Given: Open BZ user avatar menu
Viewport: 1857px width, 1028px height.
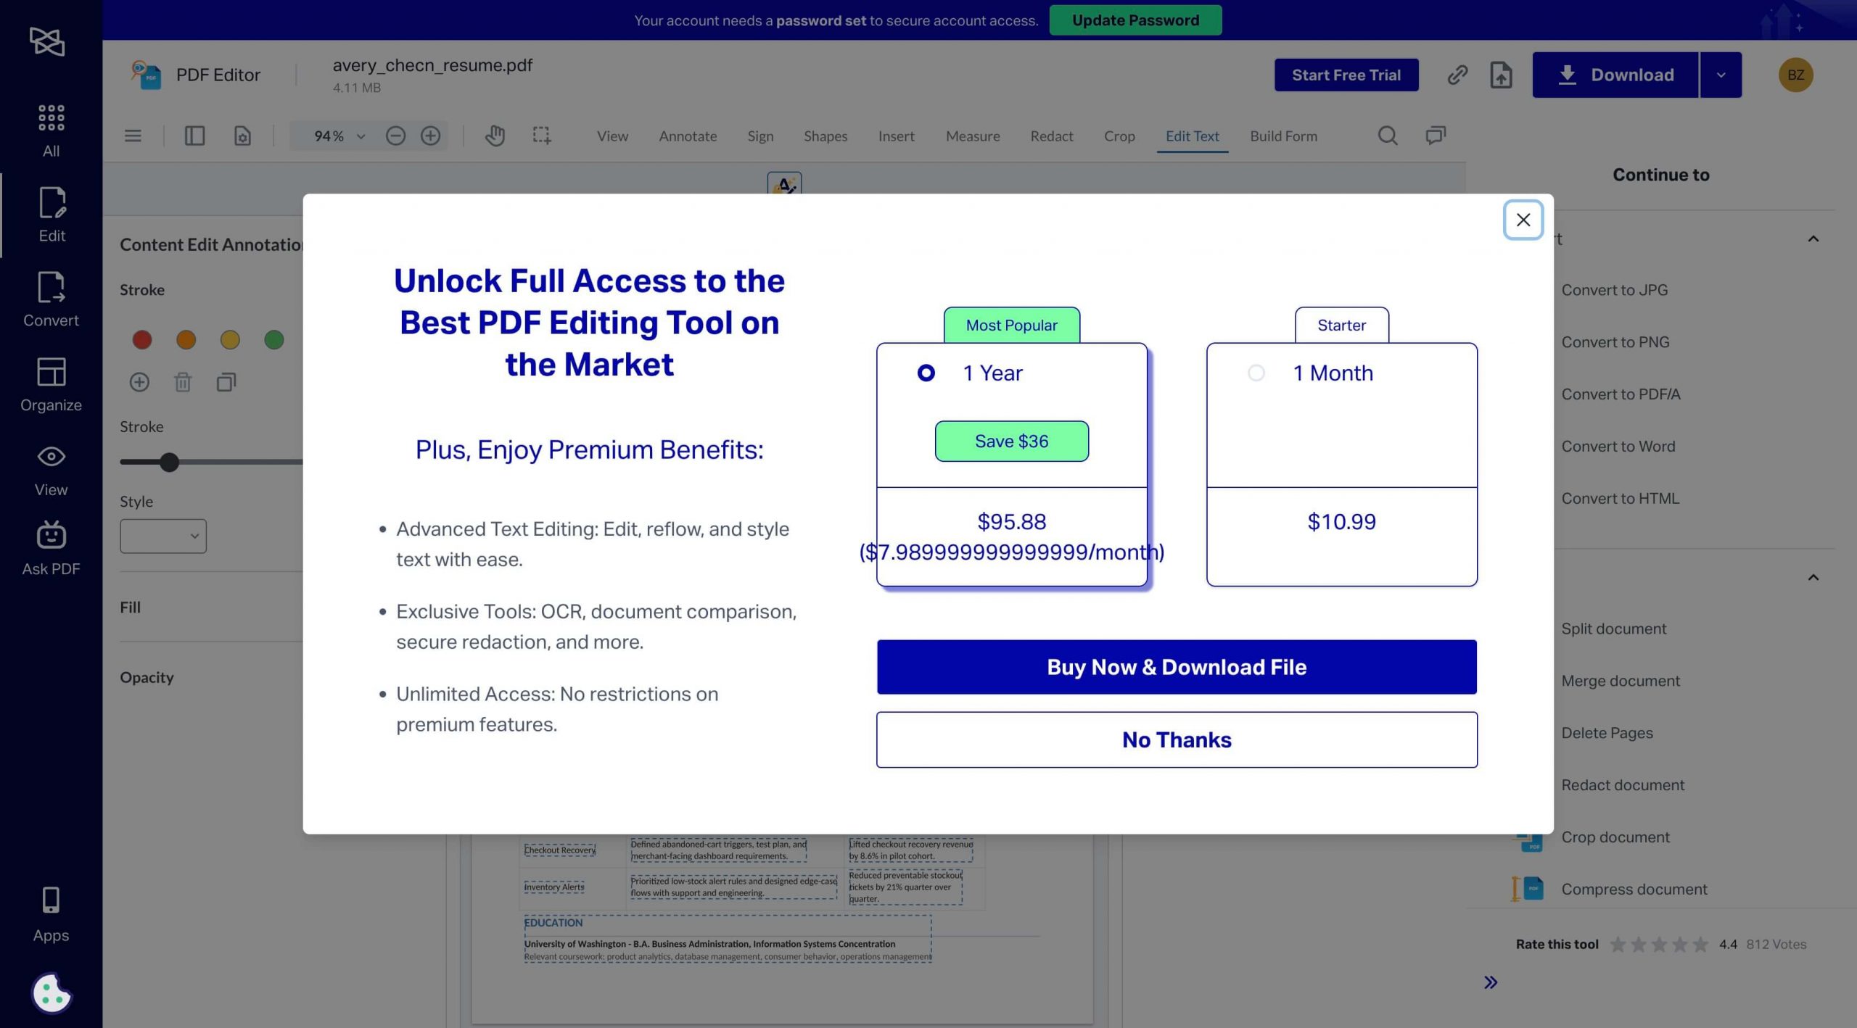Looking at the screenshot, I should pyautogui.click(x=1795, y=75).
